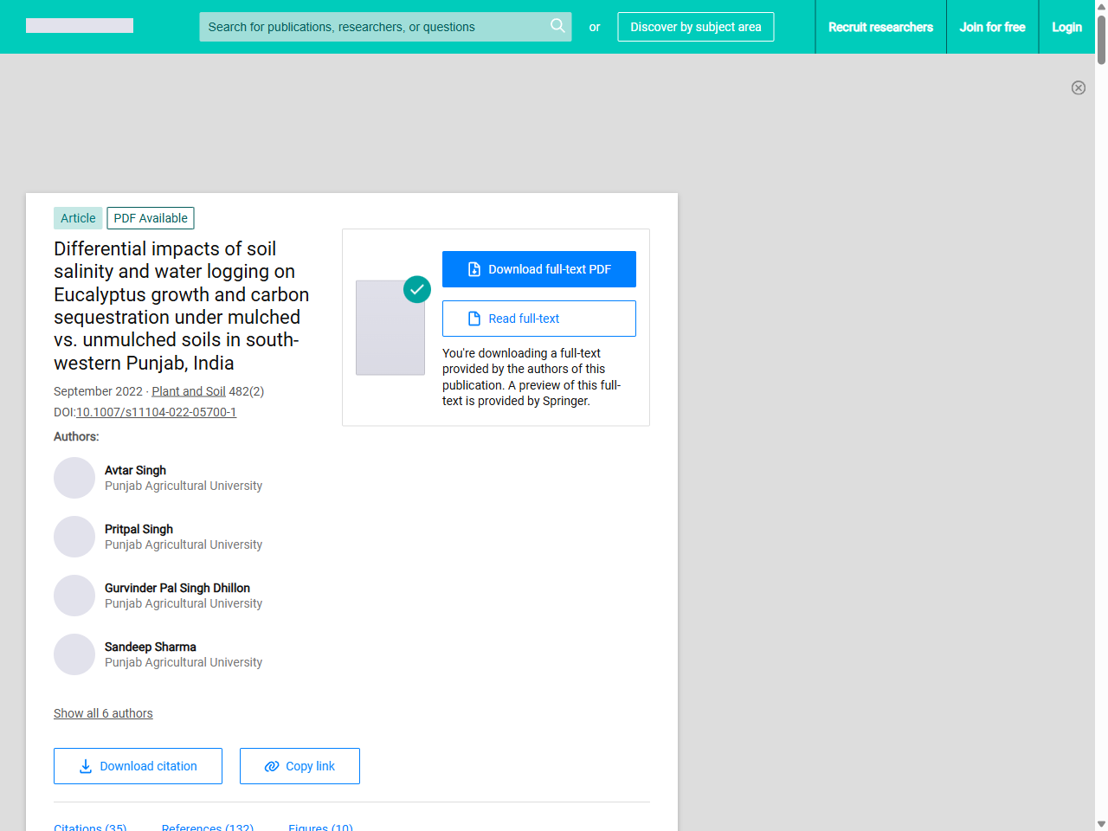Open Gurvinder Pal Singh Dhillon's avatar
Viewport: 1108px width, 831px height.
[74, 596]
